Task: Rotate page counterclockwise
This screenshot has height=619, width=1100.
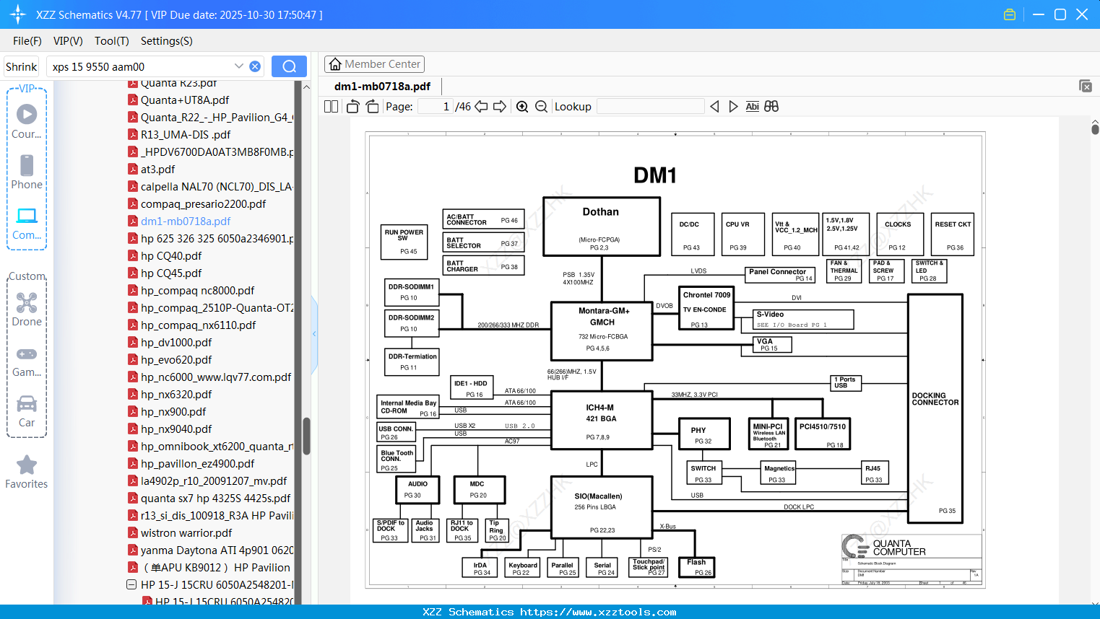Action: coord(352,106)
